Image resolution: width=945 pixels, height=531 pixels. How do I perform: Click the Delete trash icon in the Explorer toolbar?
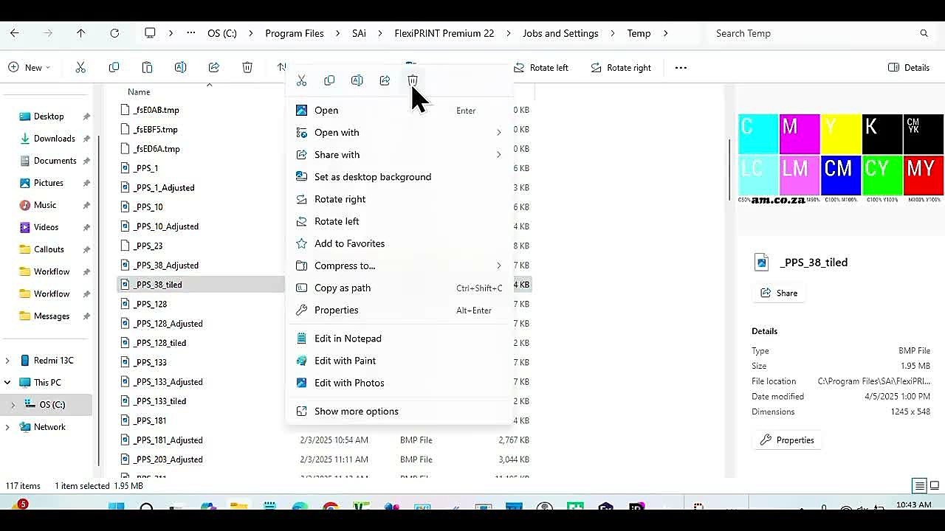(x=247, y=67)
